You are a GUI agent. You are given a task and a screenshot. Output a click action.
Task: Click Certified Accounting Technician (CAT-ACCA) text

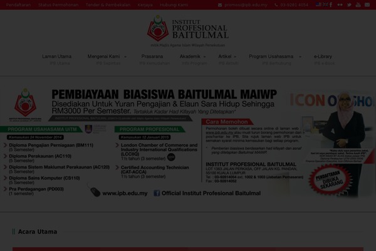(x=155, y=169)
